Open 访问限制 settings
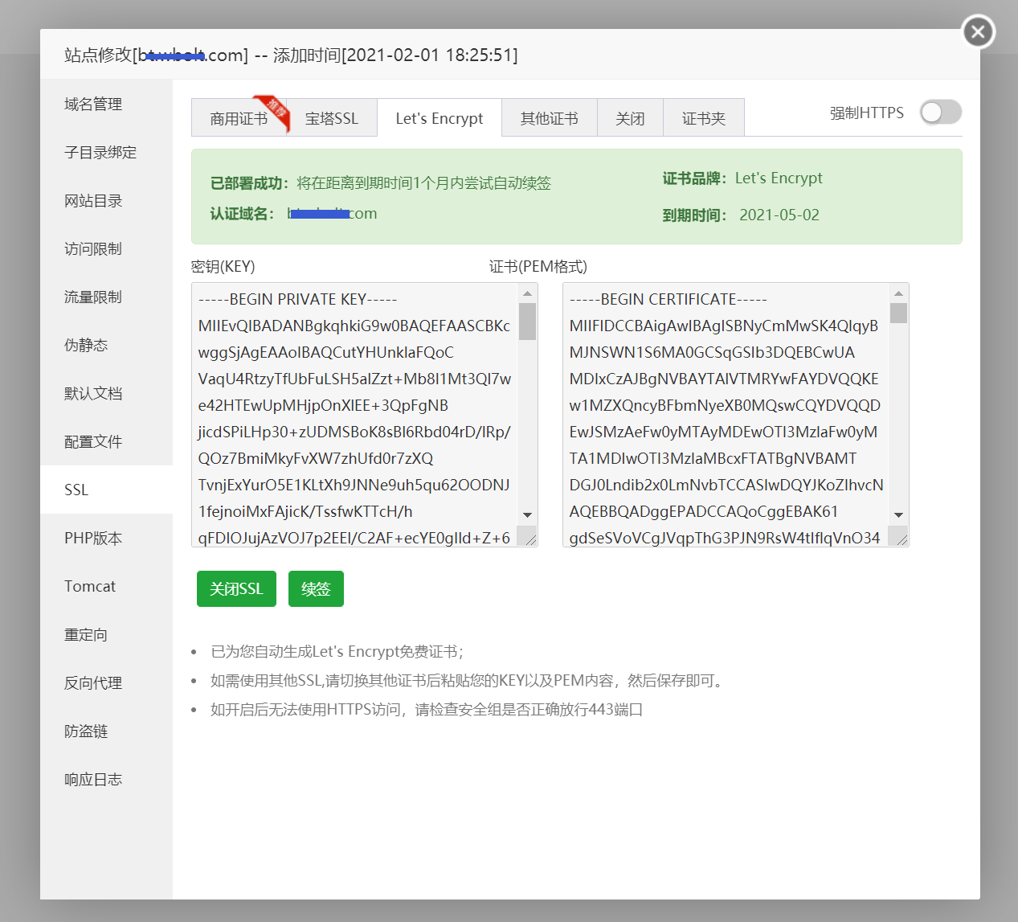 tap(91, 248)
